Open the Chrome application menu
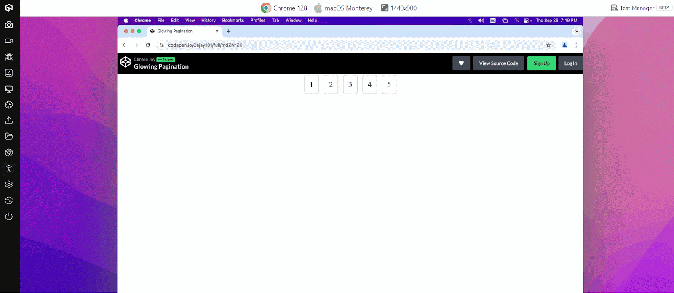This screenshot has width=674, height=293. [142, 20]
